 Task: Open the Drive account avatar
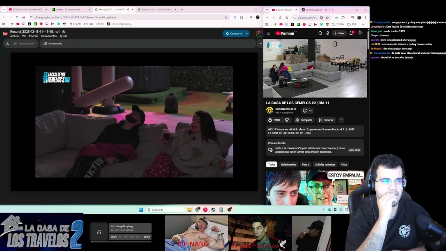tap(259, 33)
